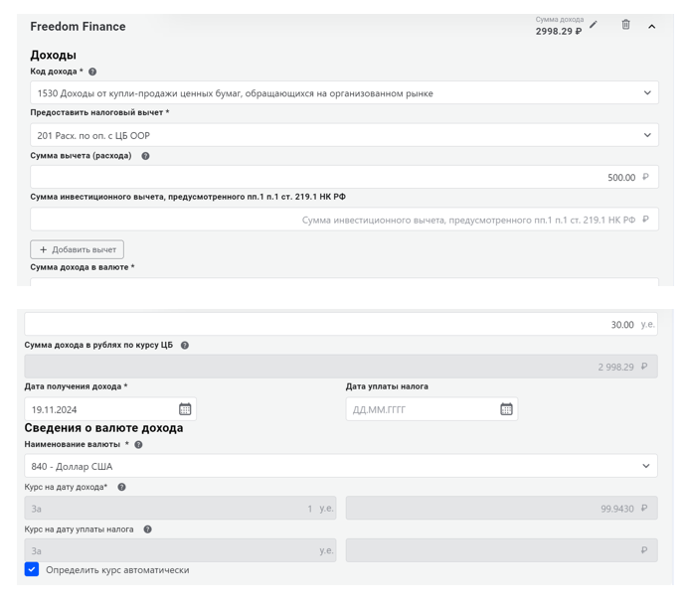Open the Предоставить налоговый вычет dropdown

[344, 135]
